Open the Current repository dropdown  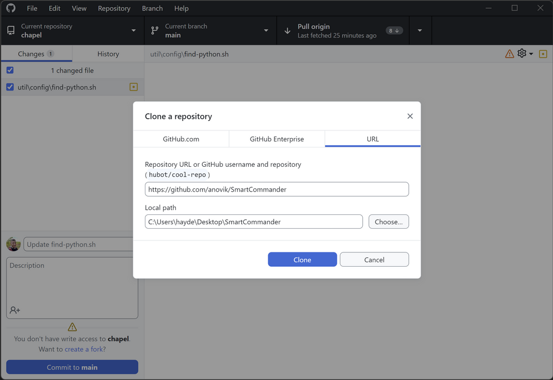pos(133,30)
